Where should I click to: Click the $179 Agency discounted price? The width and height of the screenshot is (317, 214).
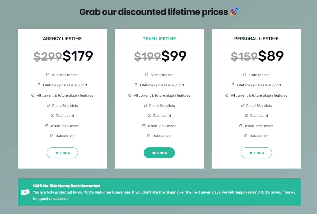click(x=78, y=56)
